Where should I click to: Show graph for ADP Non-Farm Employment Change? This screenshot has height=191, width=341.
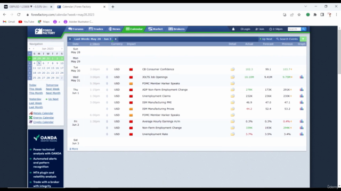(302, 90)
